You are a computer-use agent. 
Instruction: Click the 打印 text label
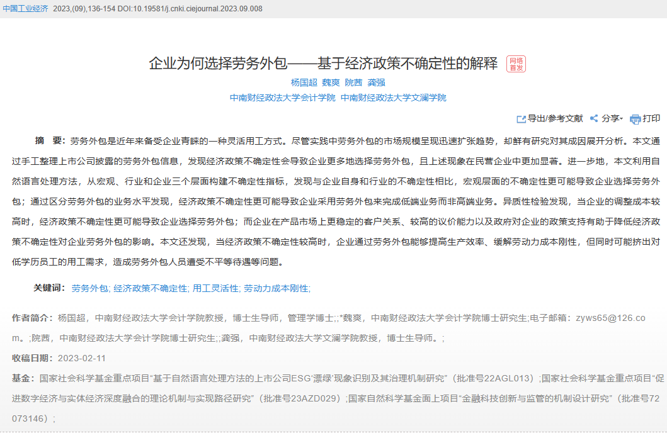coord(651,119)
